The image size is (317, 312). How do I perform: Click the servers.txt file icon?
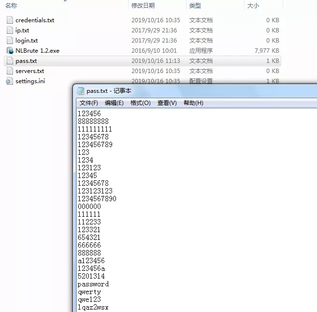(x=10, y=71)
